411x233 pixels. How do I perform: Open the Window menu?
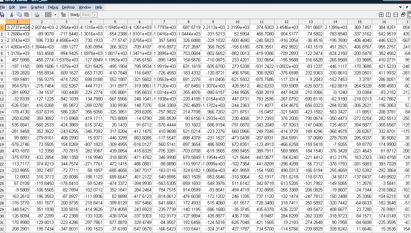click(x=85, y=7)
